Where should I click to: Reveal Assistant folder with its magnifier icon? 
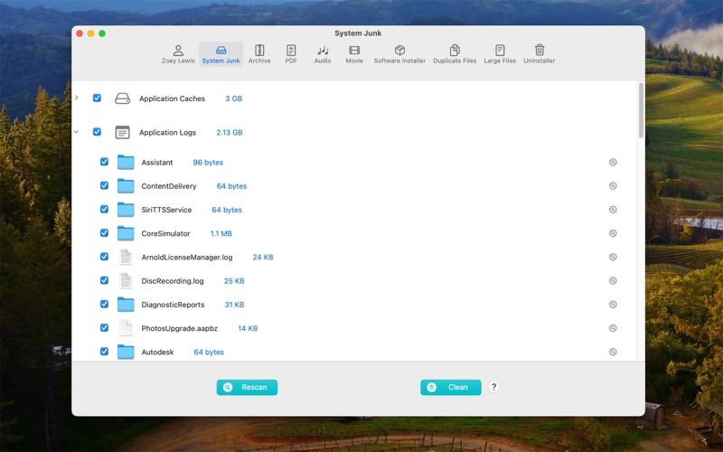pos(613,162)
